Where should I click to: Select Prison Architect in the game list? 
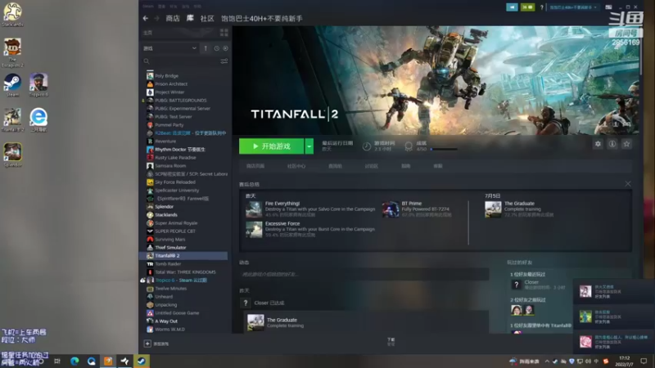click(x=171, y=84)
